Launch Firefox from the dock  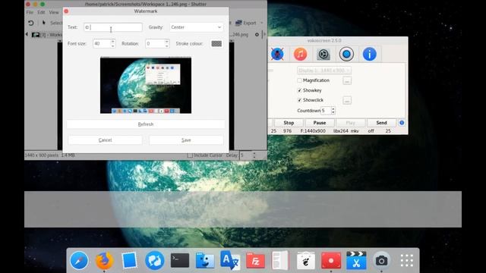click(104, 261)
